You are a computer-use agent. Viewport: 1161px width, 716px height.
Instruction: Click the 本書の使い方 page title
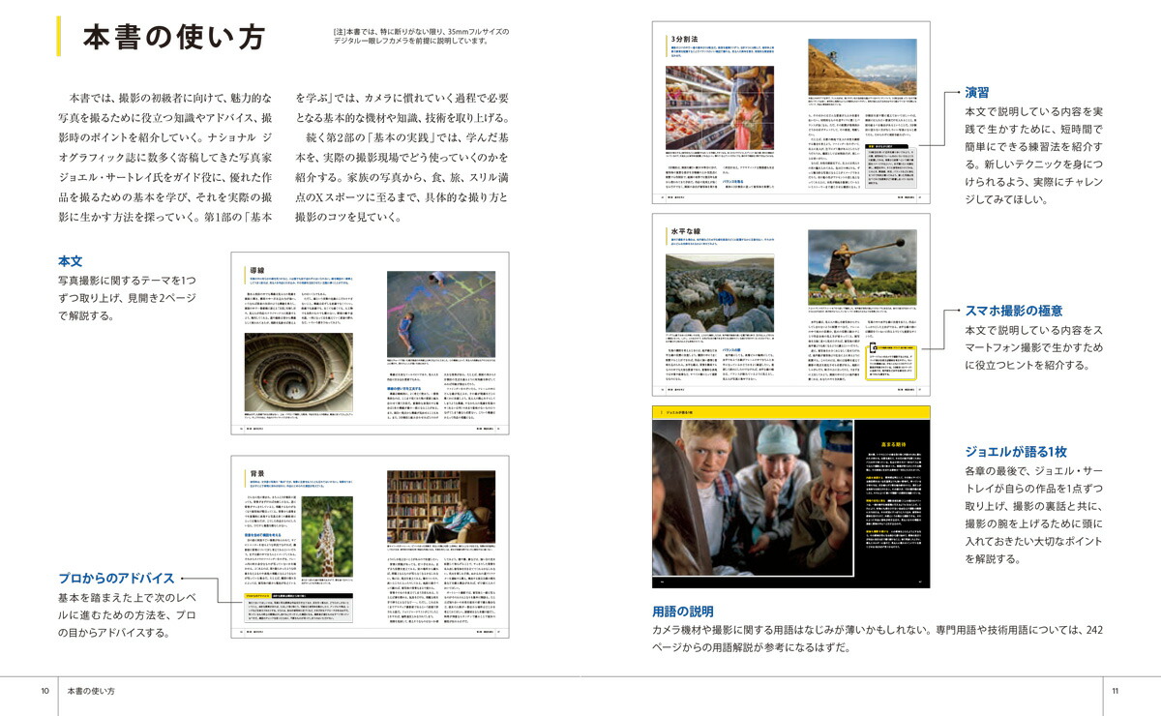point(174,37)
